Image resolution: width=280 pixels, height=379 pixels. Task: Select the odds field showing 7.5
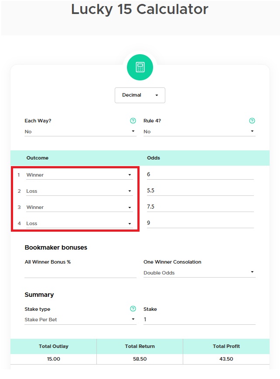[200, 207]
